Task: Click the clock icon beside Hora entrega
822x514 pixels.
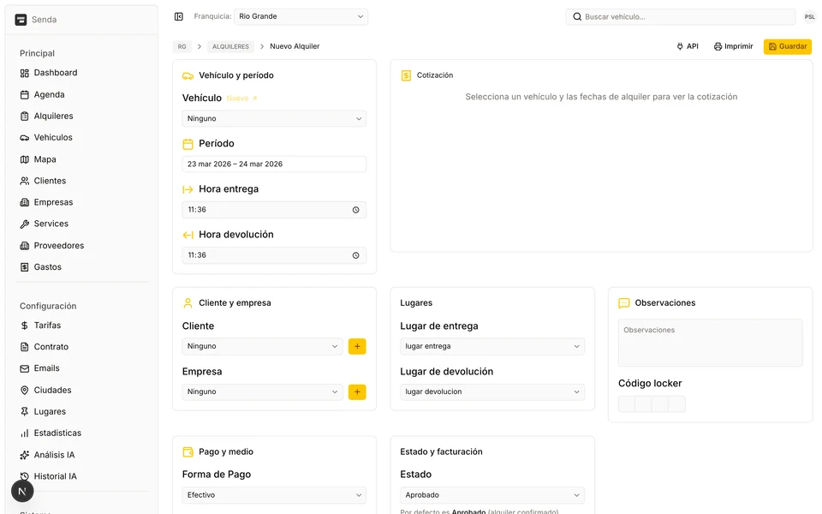Action: pyautogui.click(x=355, y=209)
